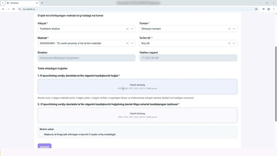Click the Olmazor tumani combo box
The width and height of the screenshot is (277, 156).
pyautogui.click(x=188, y=29)
